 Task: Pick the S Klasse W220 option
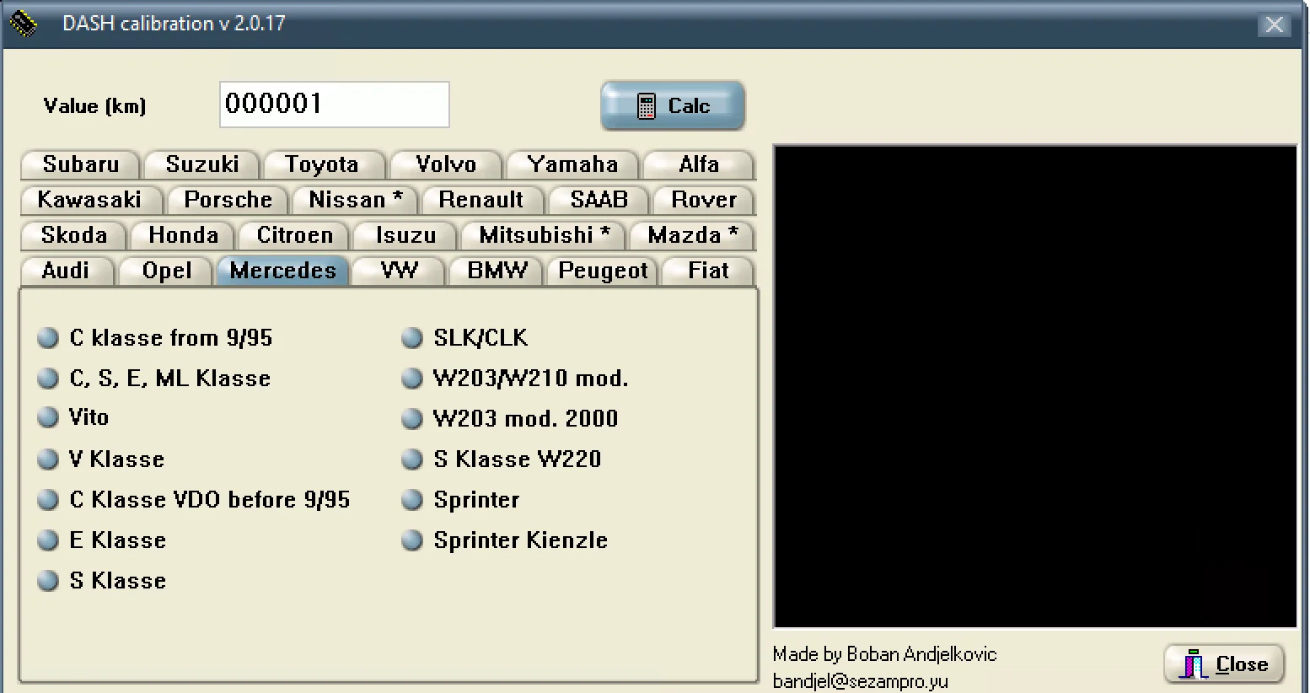tap(502, 459)
